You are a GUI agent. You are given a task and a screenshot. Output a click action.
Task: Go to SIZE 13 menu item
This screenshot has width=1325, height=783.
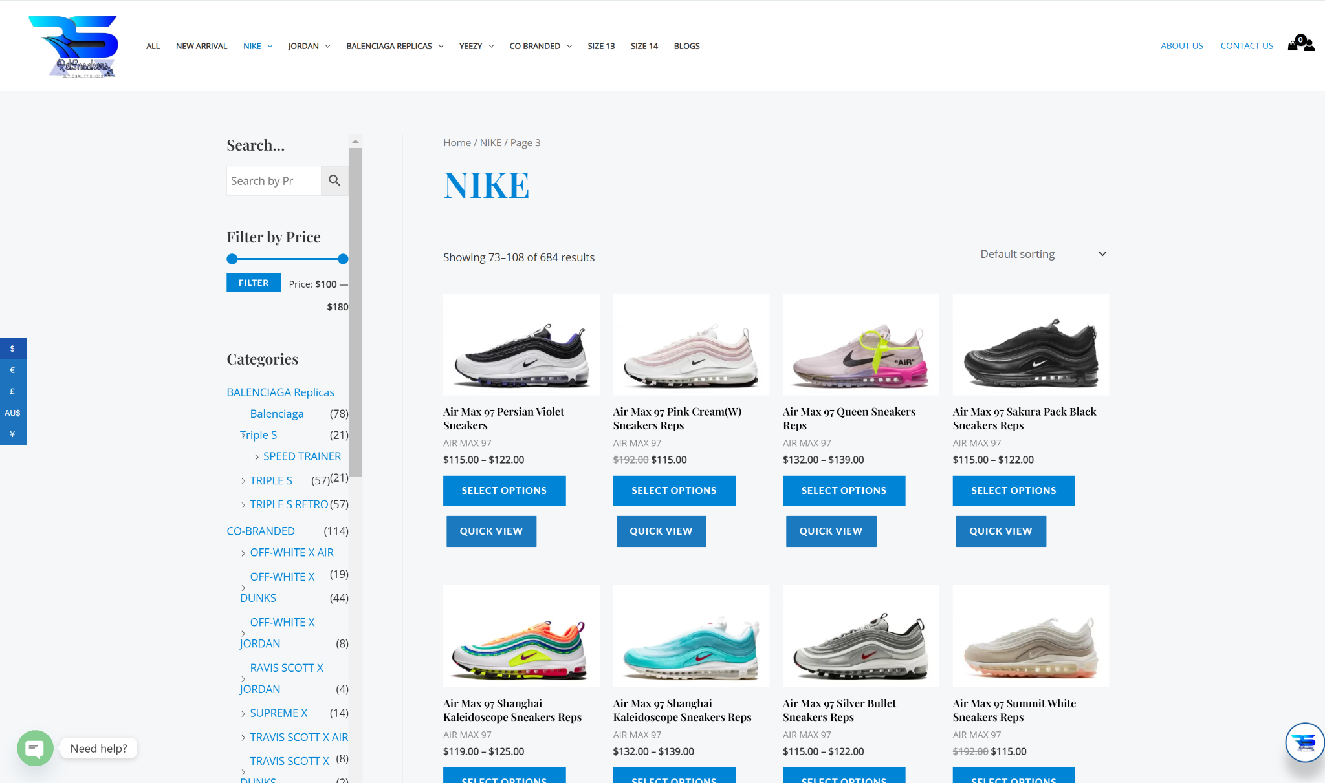coord(600,46)
